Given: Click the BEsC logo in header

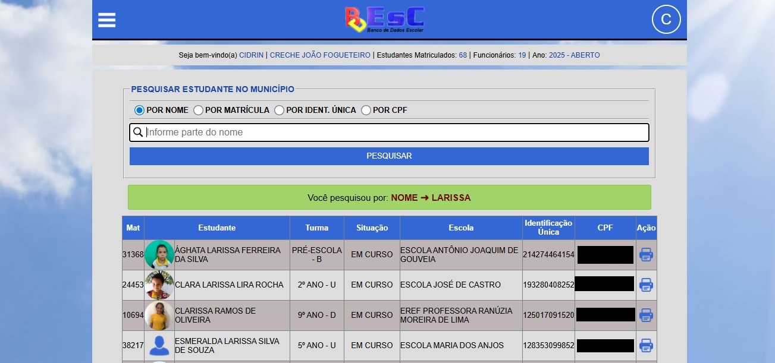Looking at the screenshot, I should (385, 20).
